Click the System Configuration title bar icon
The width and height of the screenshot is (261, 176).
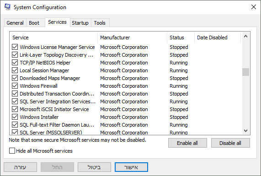[7, 7]
